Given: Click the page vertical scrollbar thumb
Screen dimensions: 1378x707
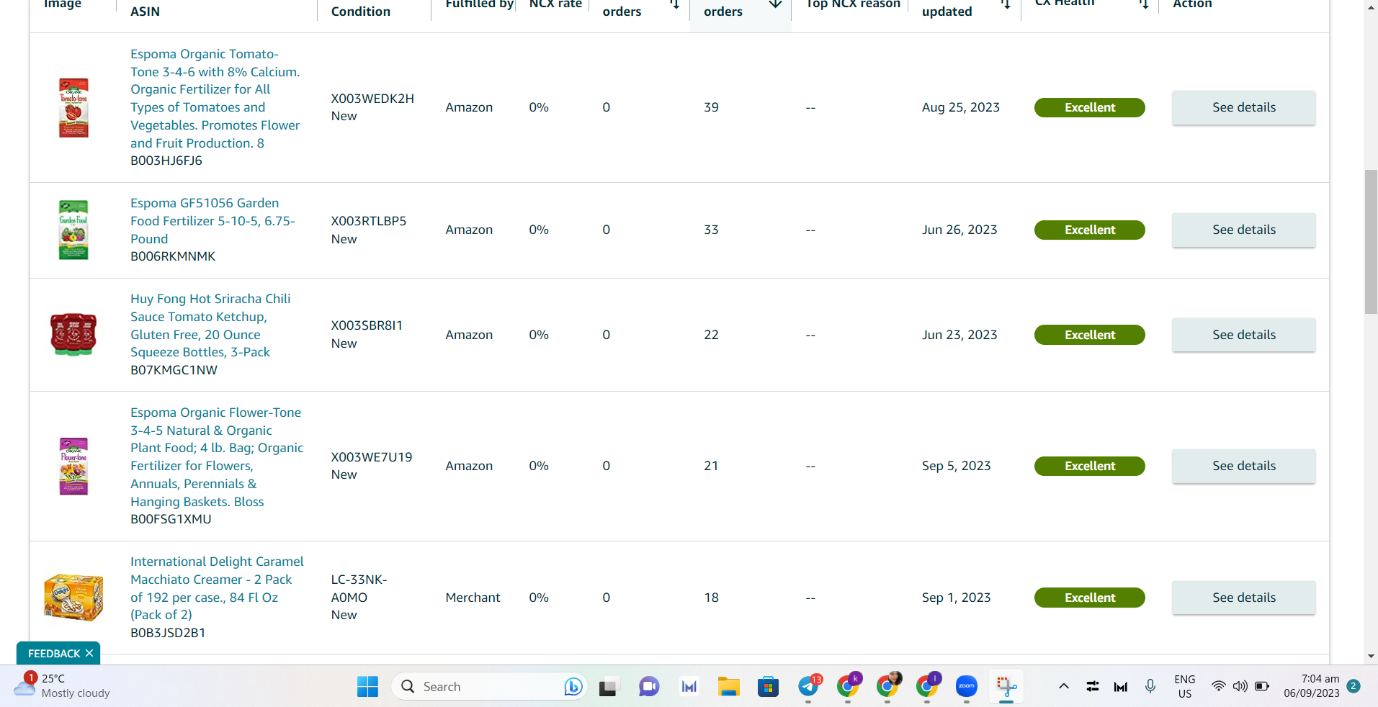Looking at the screenshot, I should [1371, 242].
